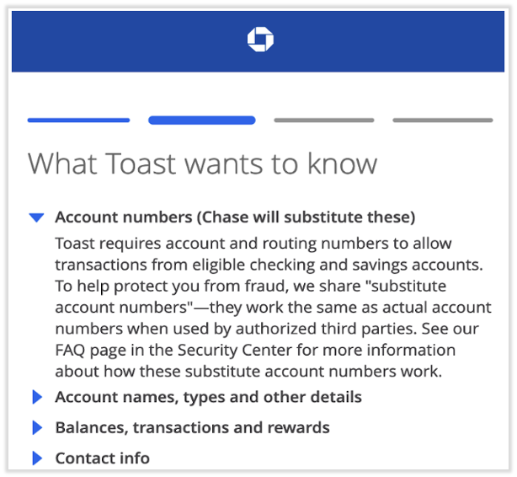The width and height of the screenshot is (517, 477).
Task: Click the "What Toast wants to know" heading
Action: pos(202,163)
